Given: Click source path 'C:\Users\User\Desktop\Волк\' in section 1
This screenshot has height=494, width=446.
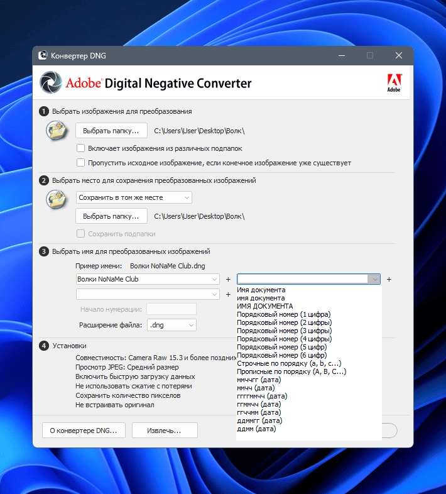Looking at the screenshot, I should (x=199, y=131).
